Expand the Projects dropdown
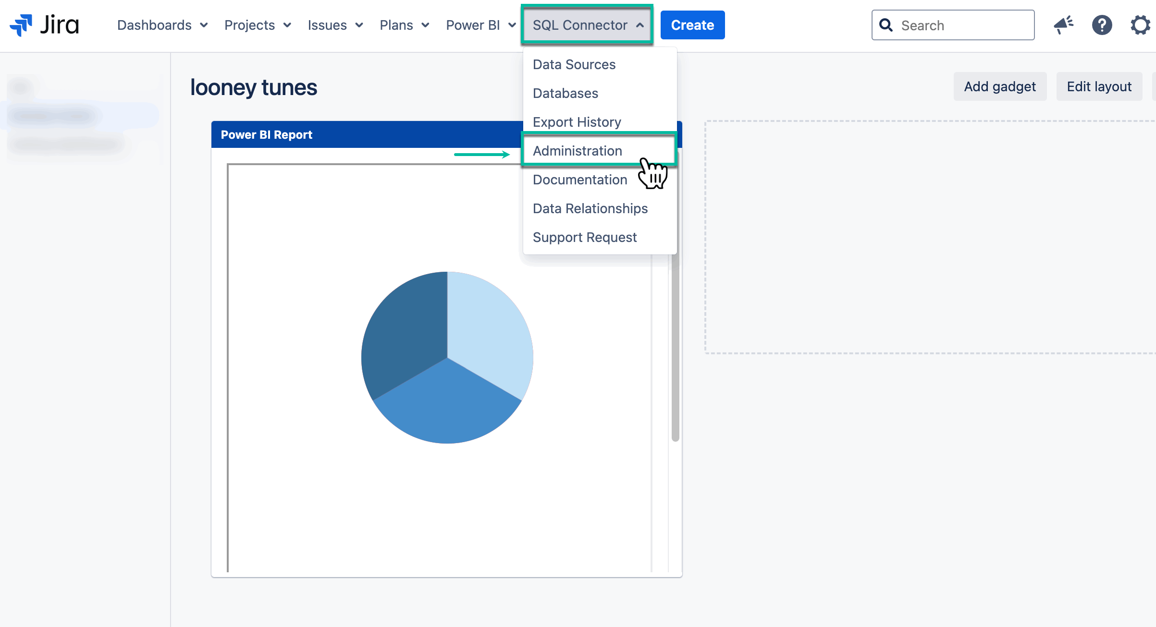 (258, 25)
